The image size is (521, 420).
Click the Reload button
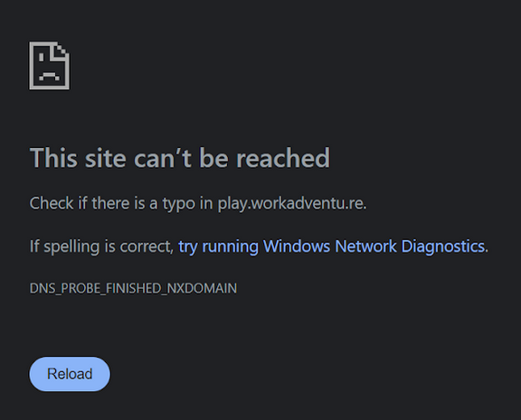click(70, 374)
